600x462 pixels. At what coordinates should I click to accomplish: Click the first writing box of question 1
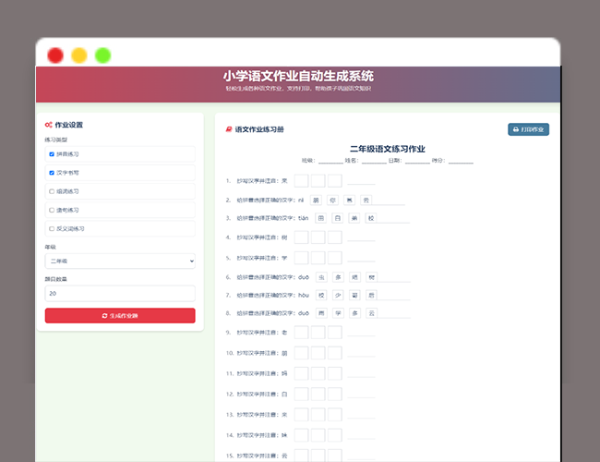[x=301, y=180]
